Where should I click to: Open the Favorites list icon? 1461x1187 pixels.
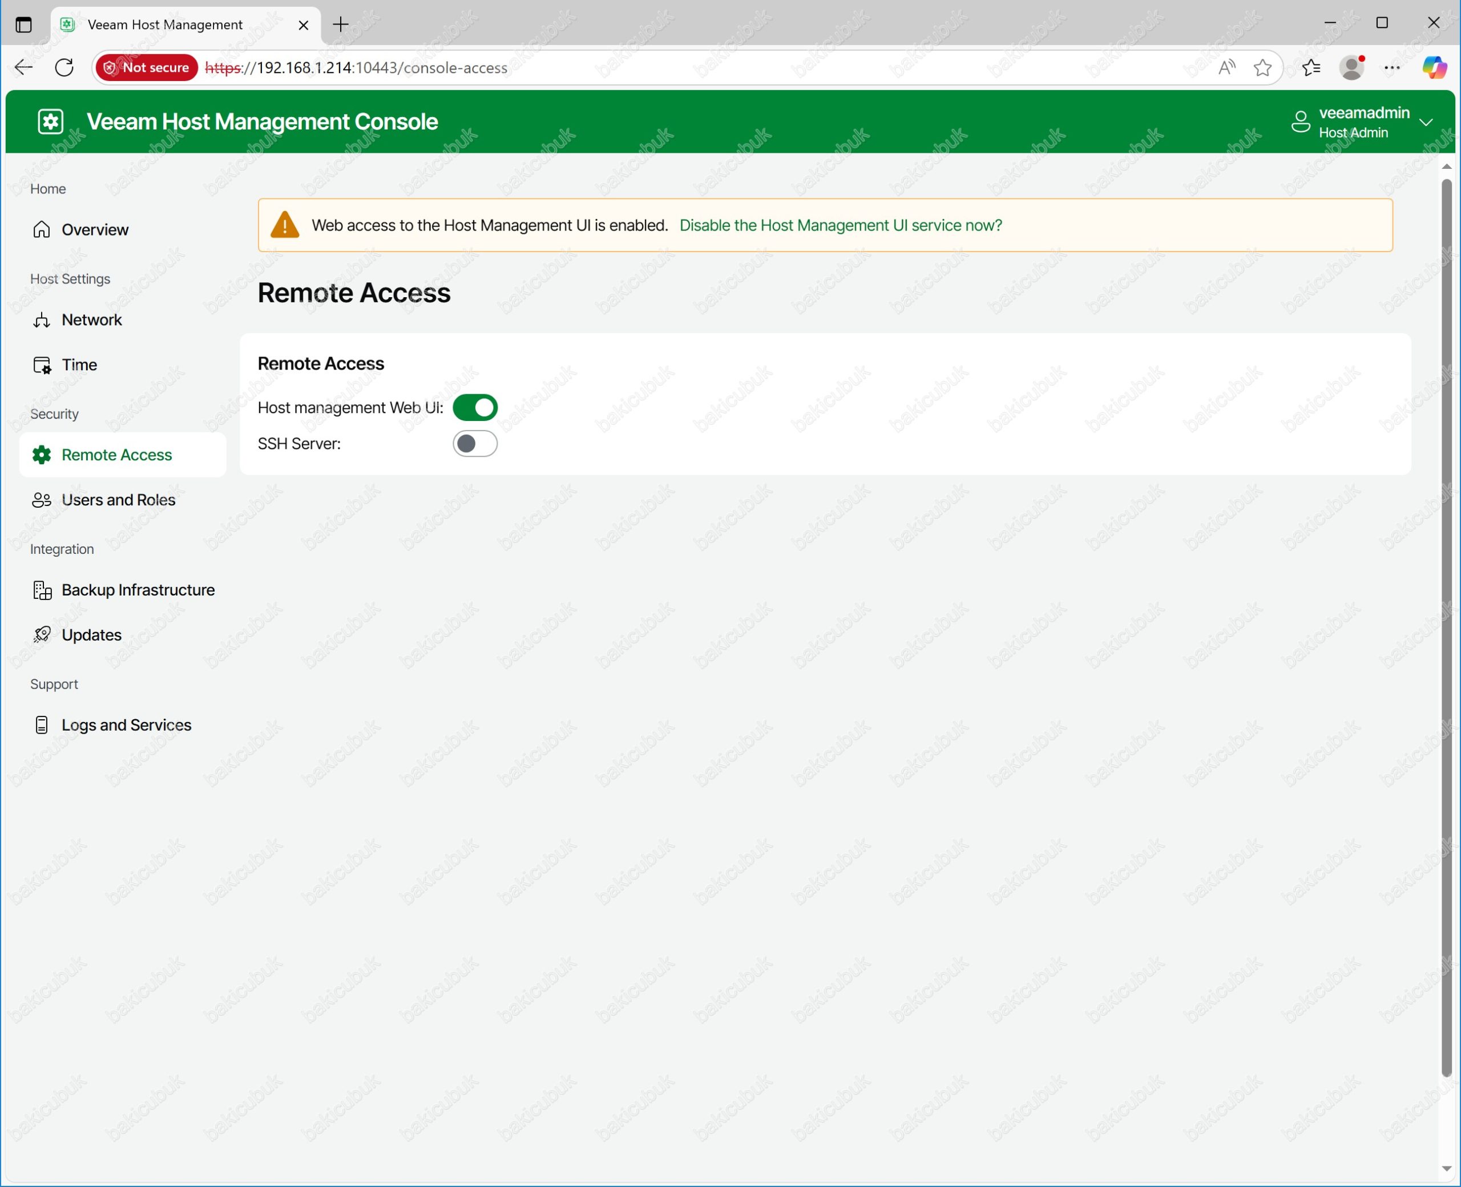coord(1310,67)
